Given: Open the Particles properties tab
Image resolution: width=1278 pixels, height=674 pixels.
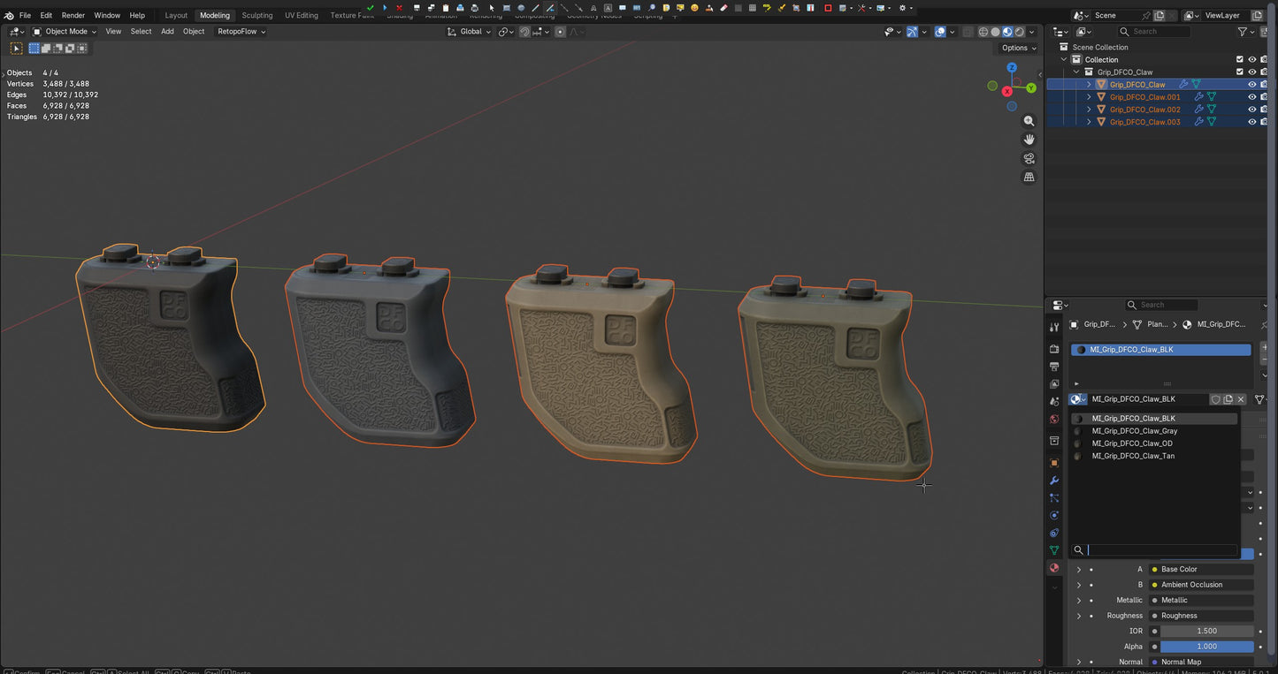Looking at the screenshot, I should tap(1054, 498).
